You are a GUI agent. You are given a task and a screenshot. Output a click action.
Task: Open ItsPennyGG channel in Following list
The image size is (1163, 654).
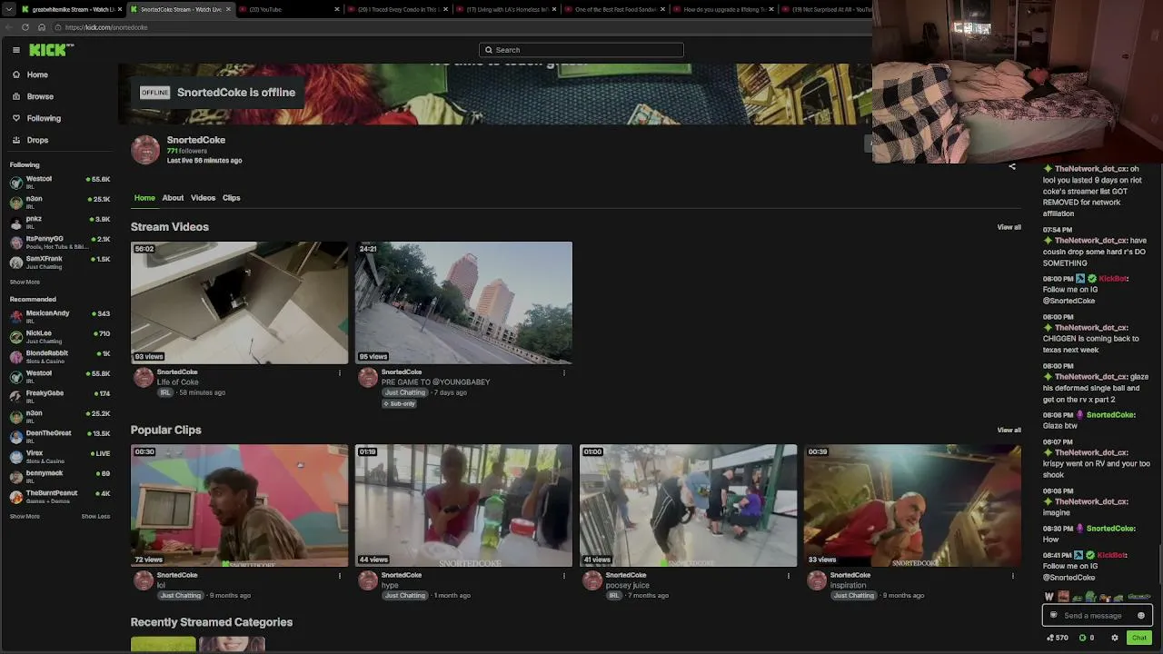pyautogui.click(x=60, y=242)
